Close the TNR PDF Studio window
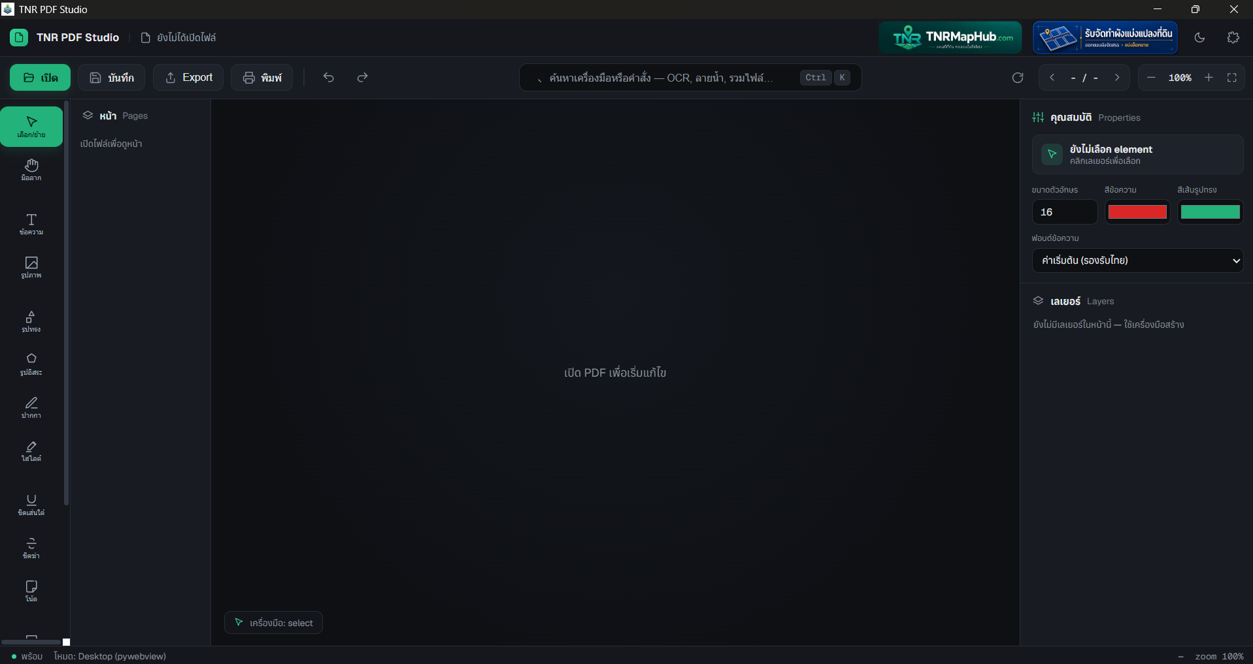 point(1234,9)
